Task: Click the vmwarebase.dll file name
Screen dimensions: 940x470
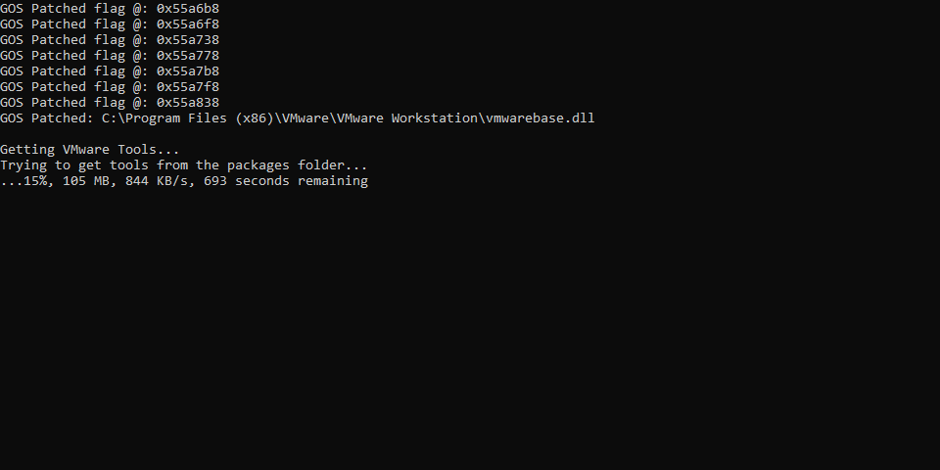Action: point(540,118)
